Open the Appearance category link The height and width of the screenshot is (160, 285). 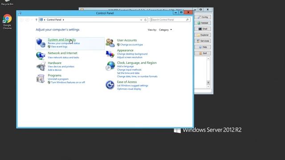[125, 50]
